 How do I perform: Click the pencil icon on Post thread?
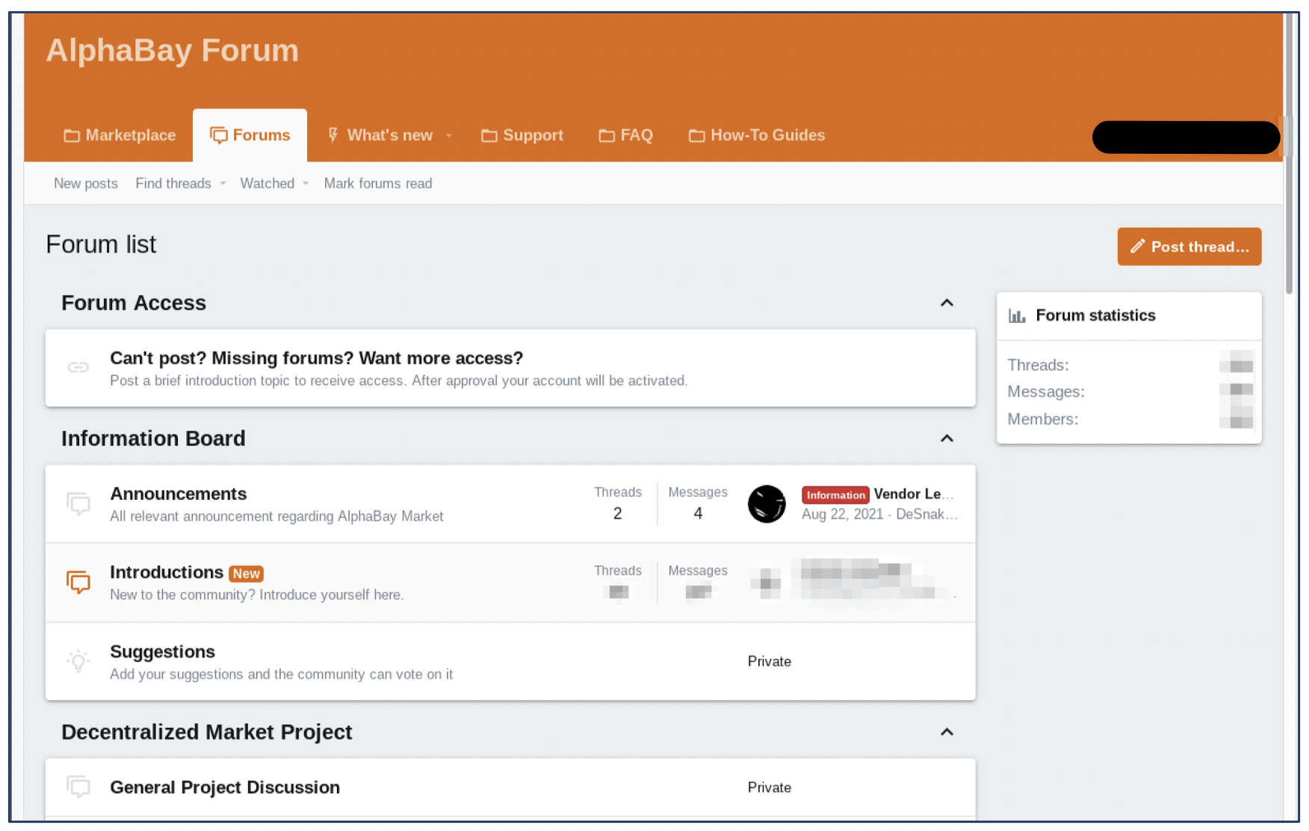click(1137, 246)
